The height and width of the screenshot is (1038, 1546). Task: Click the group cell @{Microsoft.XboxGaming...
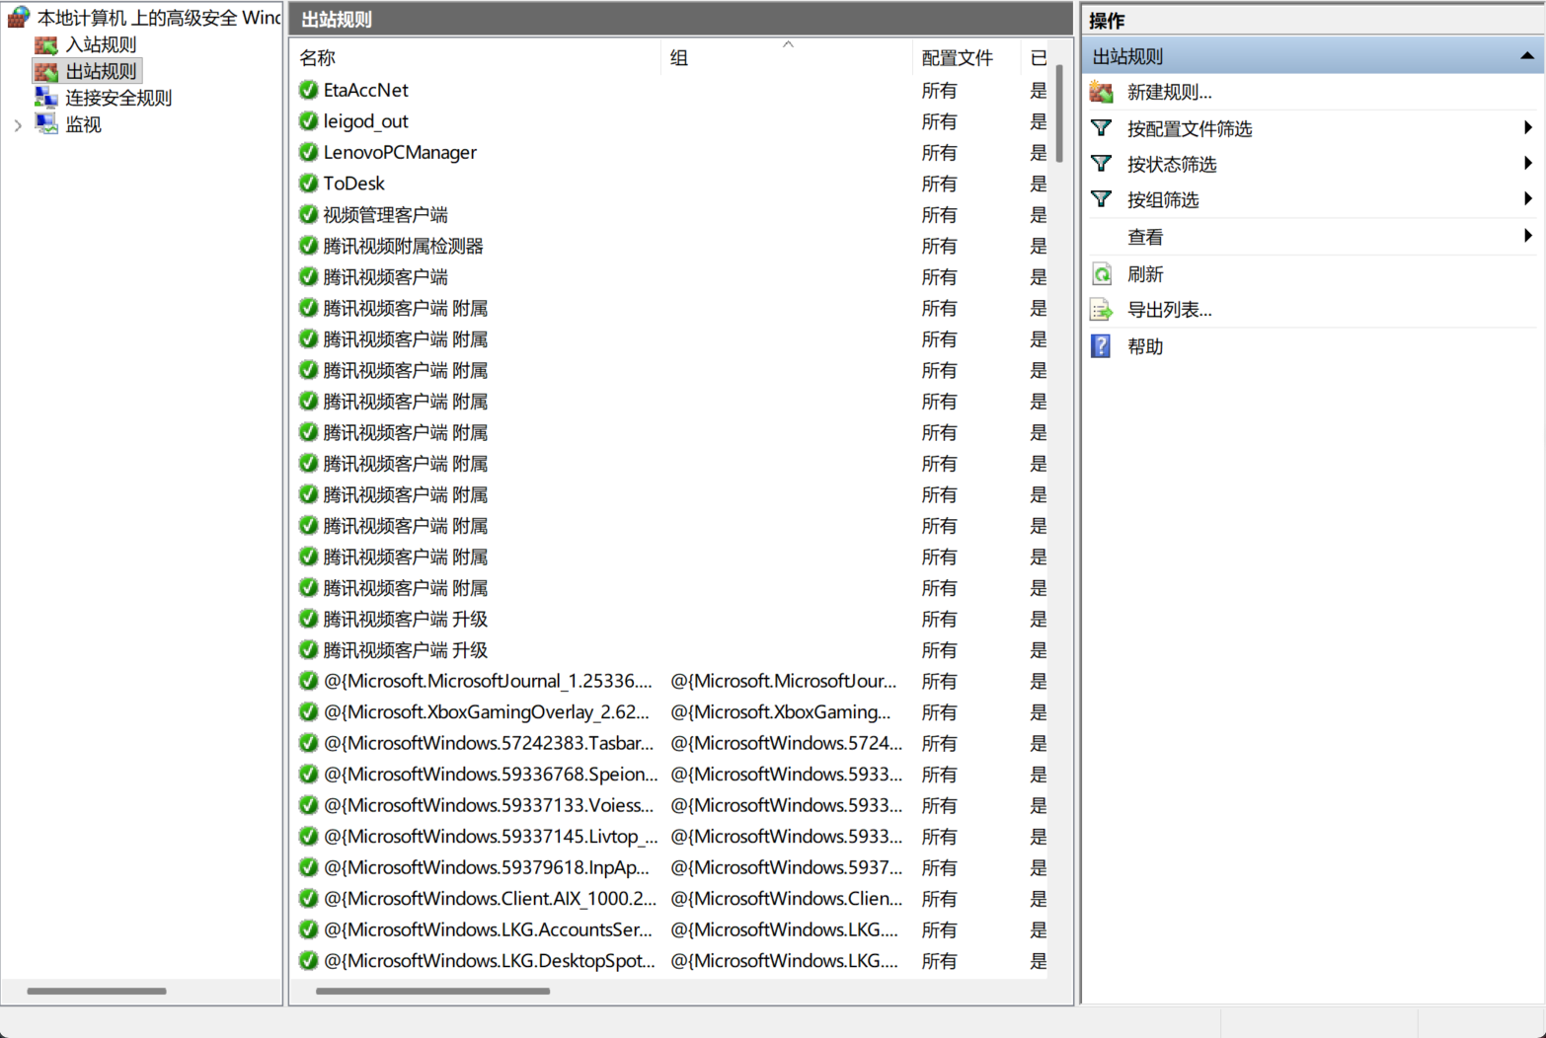pyautogui.click(x=781, y=712)
